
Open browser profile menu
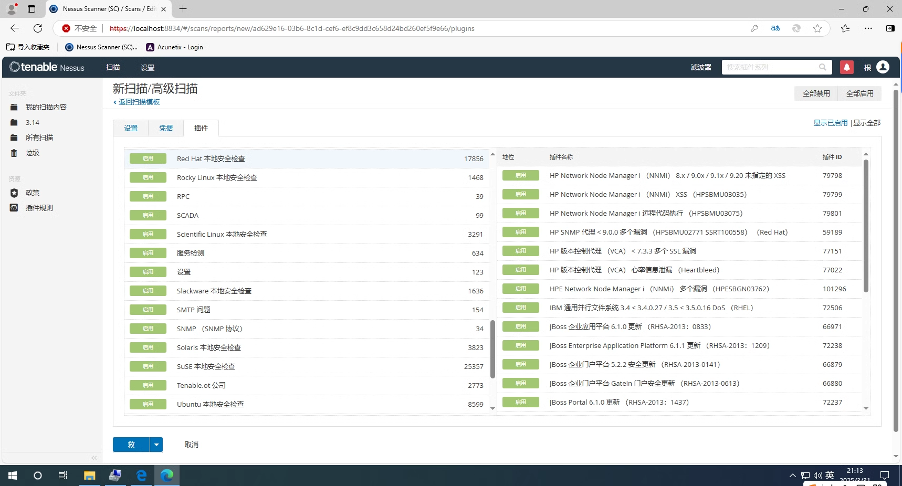[12, 9]
